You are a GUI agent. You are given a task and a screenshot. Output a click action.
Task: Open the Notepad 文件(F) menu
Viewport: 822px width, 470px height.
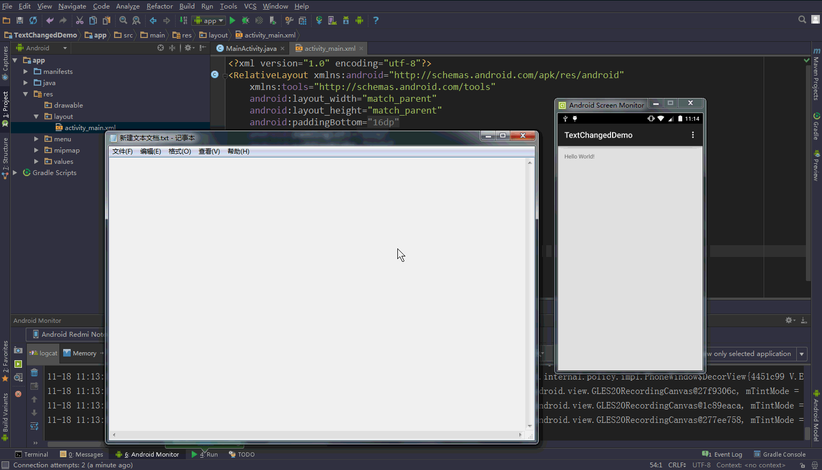pyautogui.click(x=122, y=151)
